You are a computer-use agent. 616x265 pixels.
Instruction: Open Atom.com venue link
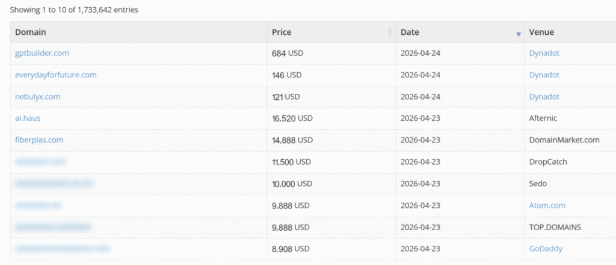(x=547, y=206)
